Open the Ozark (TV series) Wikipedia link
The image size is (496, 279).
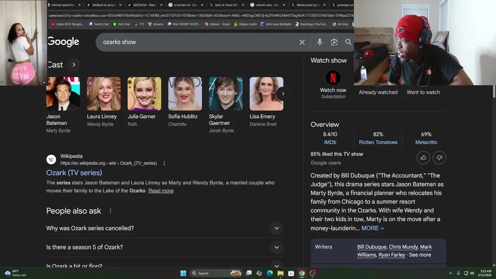74,173
